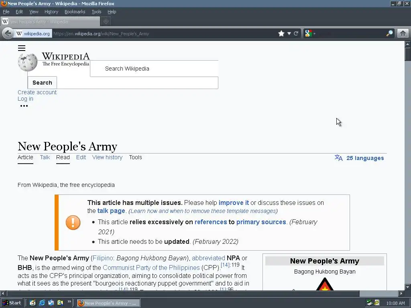Focus the Search Wikipedia input field
This screenshot has width=411, height=308.
click(154, 69)
